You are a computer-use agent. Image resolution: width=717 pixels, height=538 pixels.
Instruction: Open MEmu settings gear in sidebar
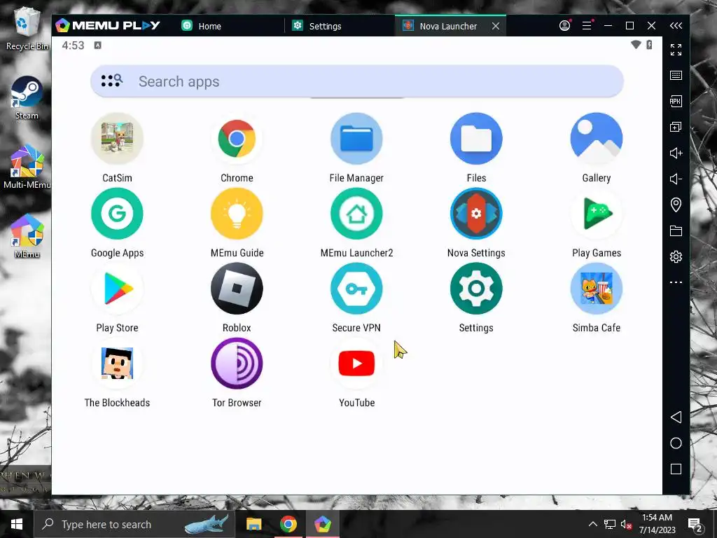click(676, 256)
